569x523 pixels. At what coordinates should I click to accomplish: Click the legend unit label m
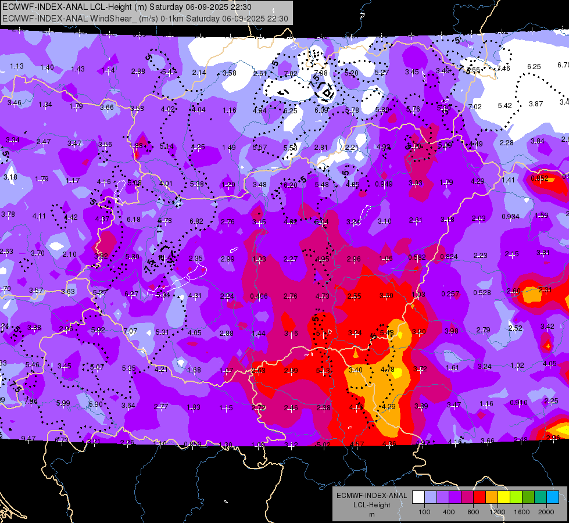click(371, 515)
